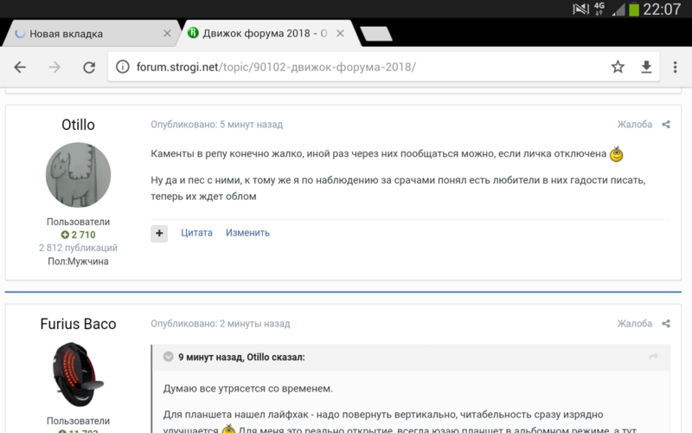
Task: Click the Пол:Мужчина text under Otillo
Action: [x=78, y=262]
